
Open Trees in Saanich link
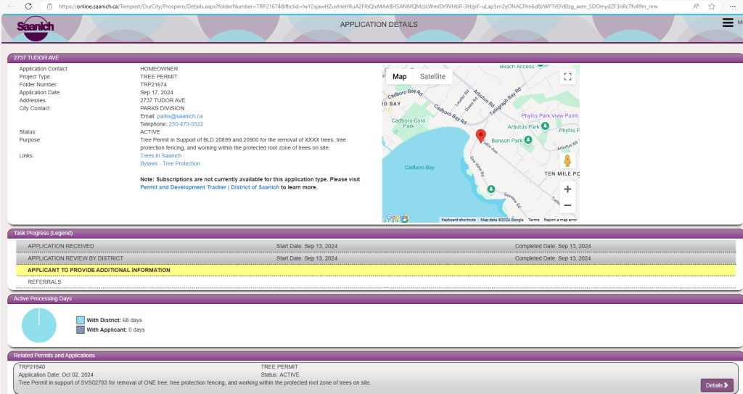point(160,156)
